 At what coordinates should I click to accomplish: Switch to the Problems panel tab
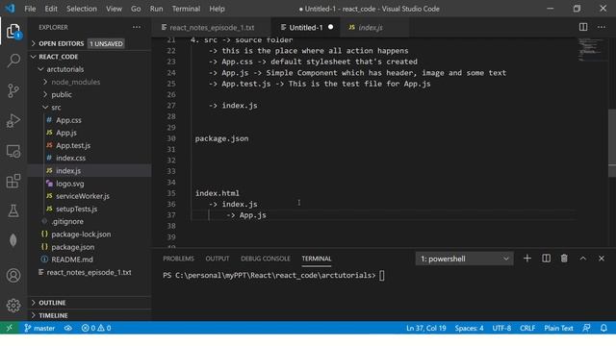pyautogui.click(x=178, y=259)
